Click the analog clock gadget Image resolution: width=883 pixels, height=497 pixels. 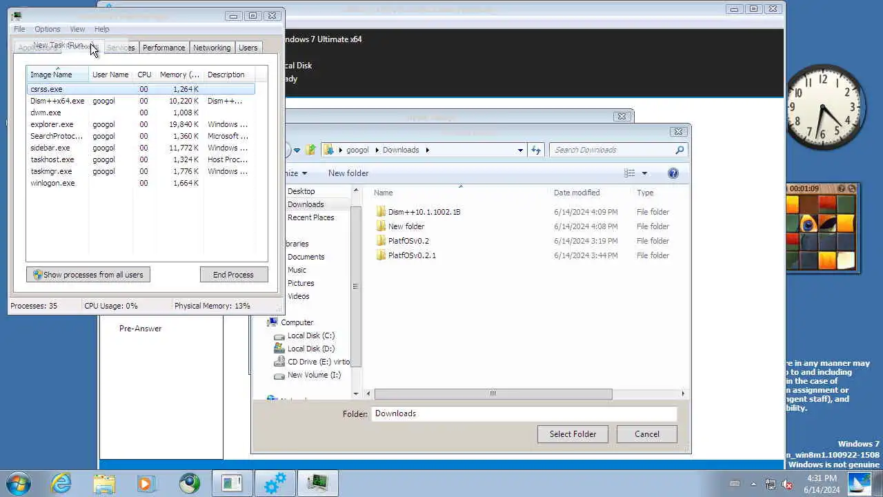point(823,108)
